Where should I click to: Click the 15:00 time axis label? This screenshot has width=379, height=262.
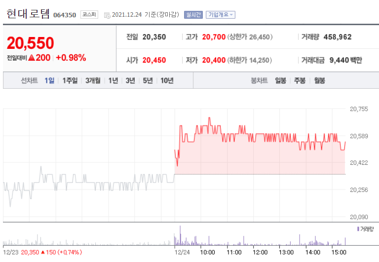pos(339,252)
